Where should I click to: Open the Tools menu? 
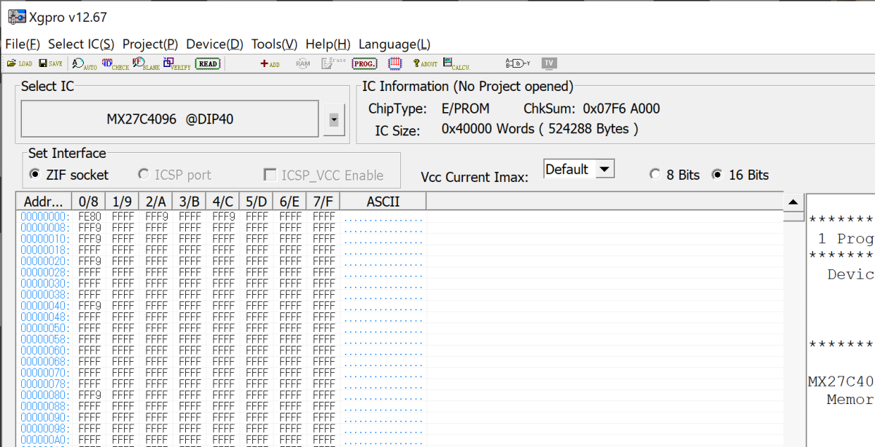point(274,44)
